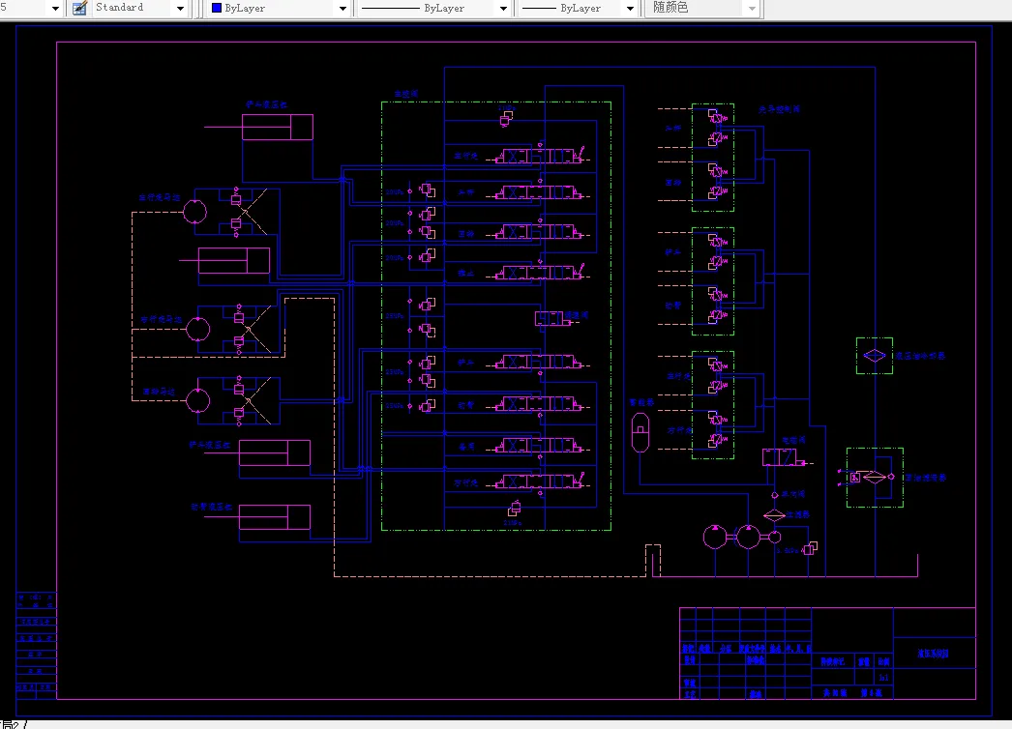
Task: Expand the ByLayer lineweight dropdown
Action: point(631,9)
